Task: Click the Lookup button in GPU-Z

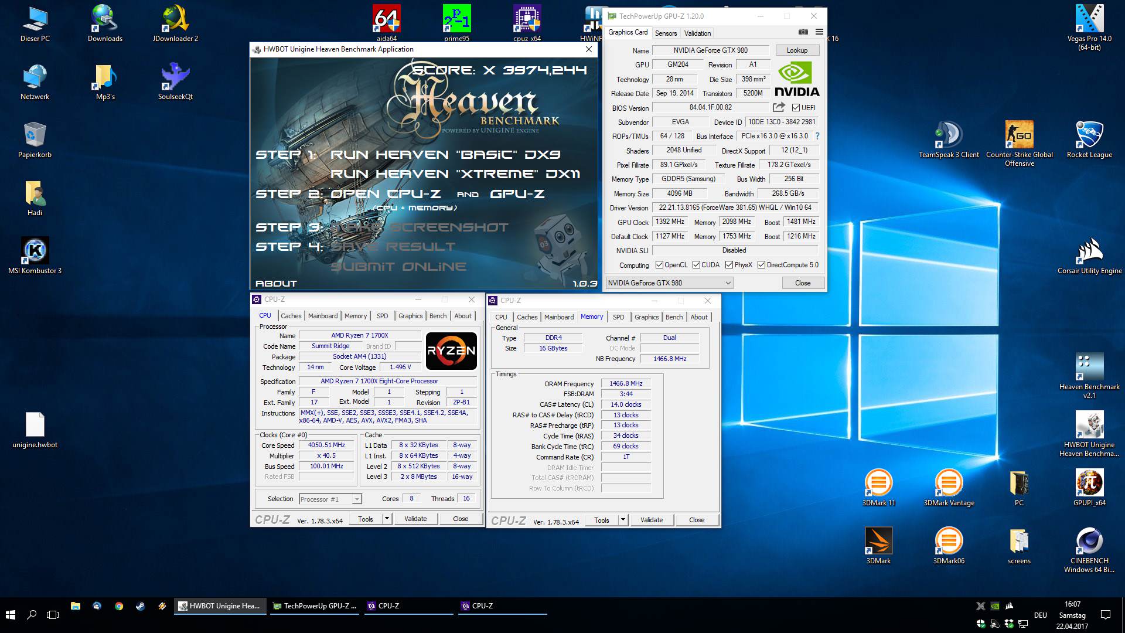Action: coord(797,50)
